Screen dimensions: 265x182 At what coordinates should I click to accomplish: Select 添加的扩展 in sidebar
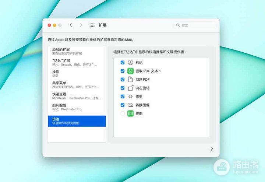click(77, 52)
